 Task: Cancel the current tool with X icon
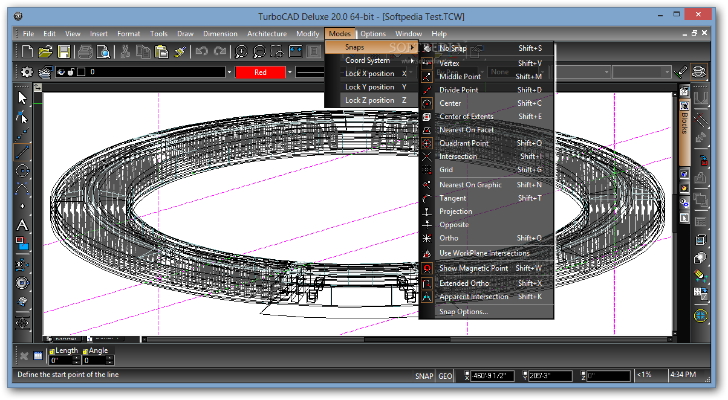[x=24, y=356]
